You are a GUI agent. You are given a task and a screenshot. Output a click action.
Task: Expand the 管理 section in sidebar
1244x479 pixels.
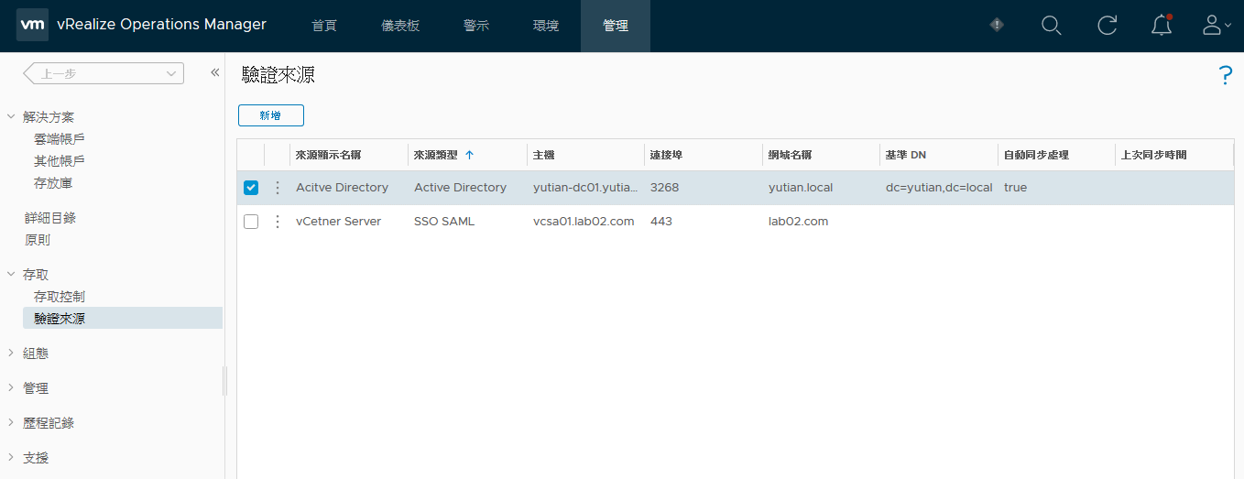tap(11, 388)
